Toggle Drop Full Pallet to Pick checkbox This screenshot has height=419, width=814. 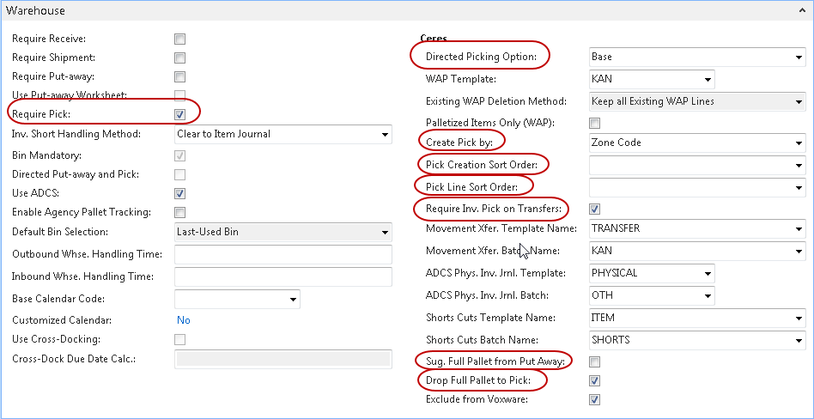click(595, 380)
